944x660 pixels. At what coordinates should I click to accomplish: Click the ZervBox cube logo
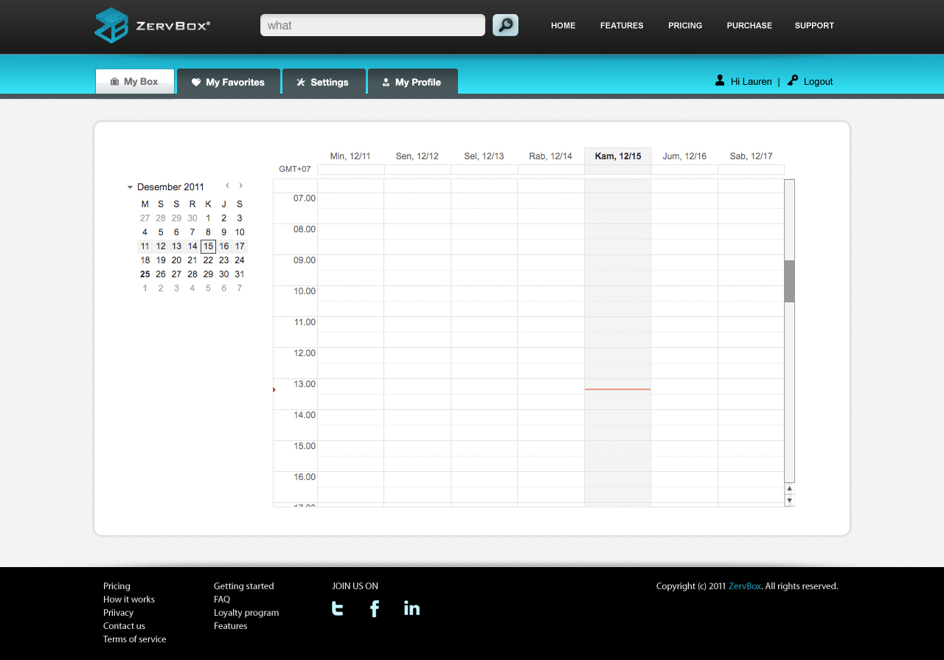pyautogui.click(x=111, y=25)
